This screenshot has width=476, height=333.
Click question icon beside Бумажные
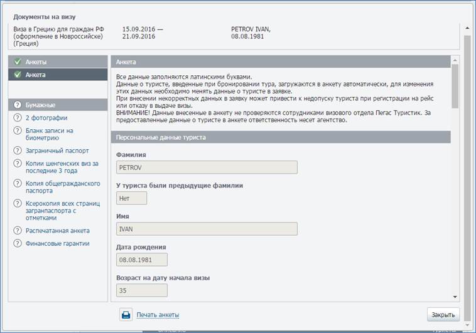(x=18, y=105)
